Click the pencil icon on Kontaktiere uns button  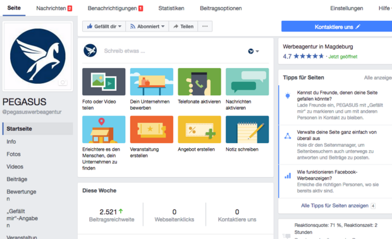(358, 26)
